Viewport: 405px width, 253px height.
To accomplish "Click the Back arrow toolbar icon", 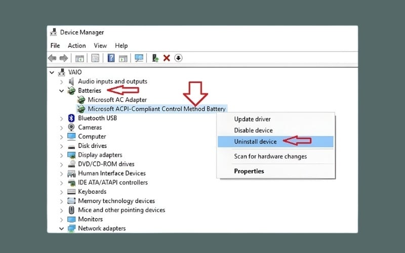I will (52, 58).
